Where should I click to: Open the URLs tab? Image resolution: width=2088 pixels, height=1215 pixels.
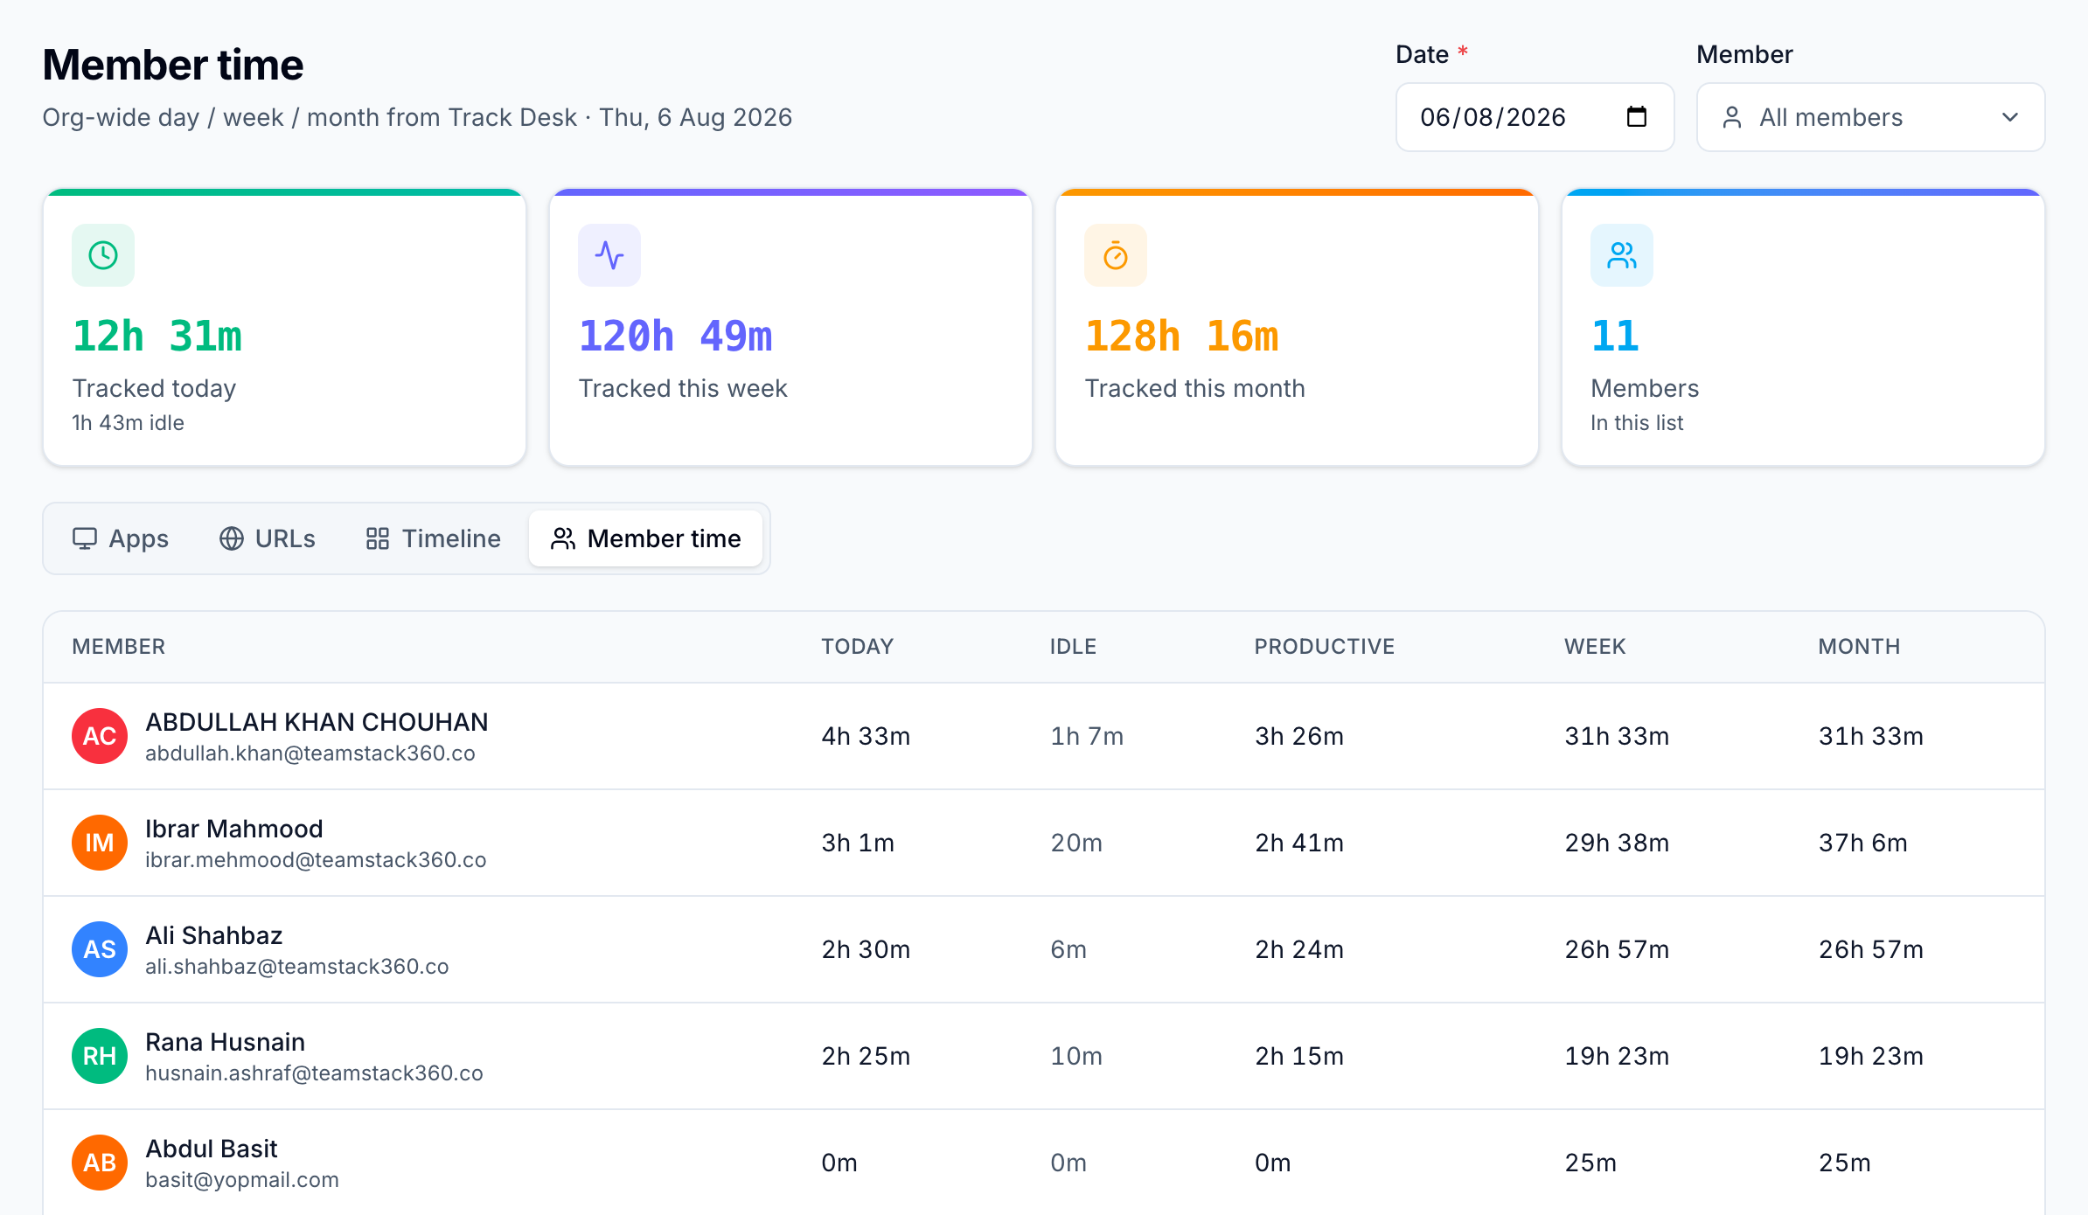tap(268, 538)
